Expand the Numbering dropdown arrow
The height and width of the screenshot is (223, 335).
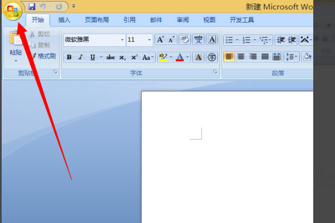click(255, 40)
